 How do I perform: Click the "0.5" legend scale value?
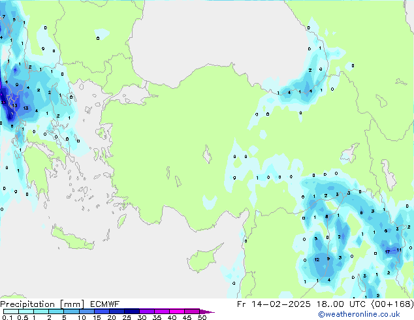click(23, 317)
